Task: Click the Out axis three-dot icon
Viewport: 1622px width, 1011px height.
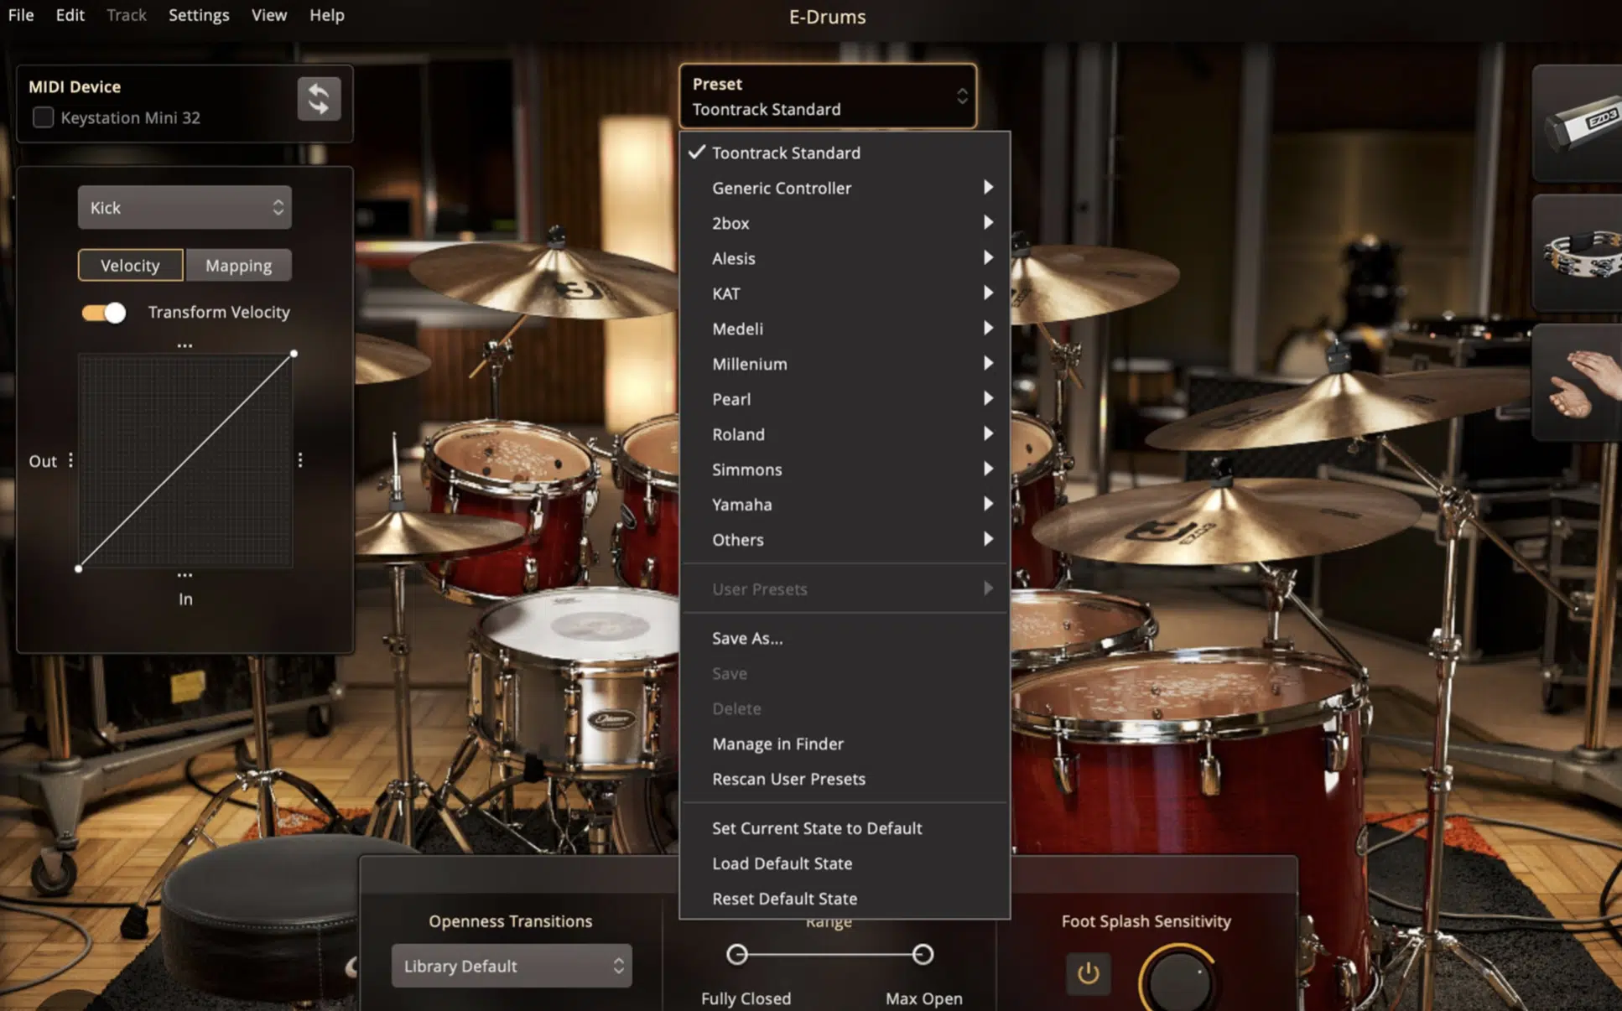Action: 72,460
